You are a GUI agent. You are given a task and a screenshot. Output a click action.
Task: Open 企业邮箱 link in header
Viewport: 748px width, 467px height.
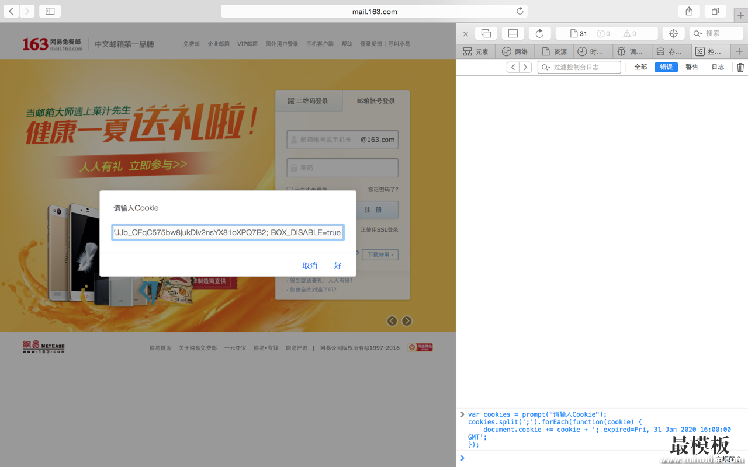click(x=219, y=44)
